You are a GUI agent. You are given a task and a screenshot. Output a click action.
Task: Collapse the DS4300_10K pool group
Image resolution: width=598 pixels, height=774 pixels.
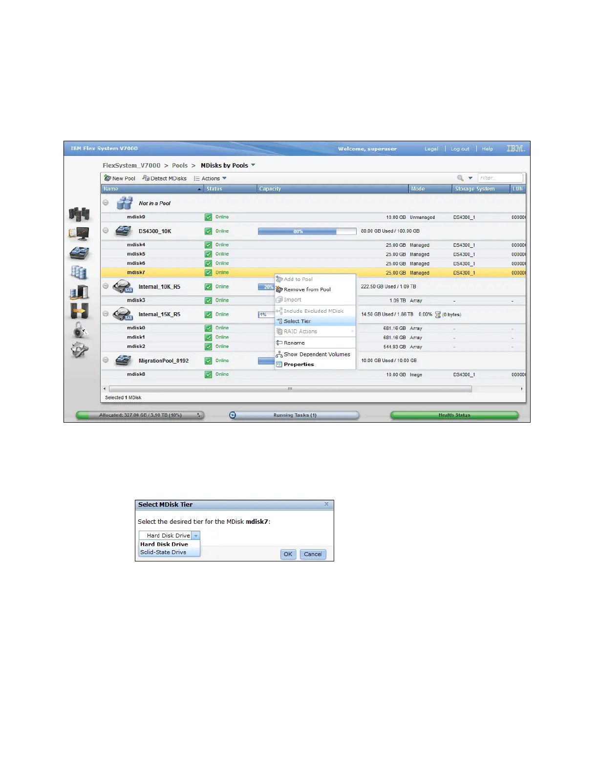pos(106,230)
